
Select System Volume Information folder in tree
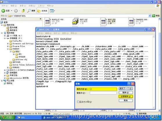tap(22, 65)
